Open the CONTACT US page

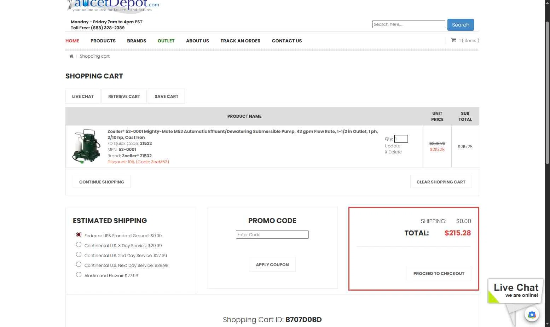click(x=287, y=41)
